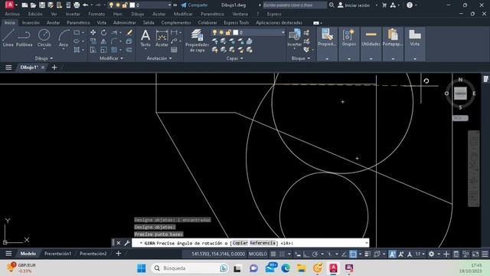The height and width of the screenshot is (276, 490).
Task: Click the Save icon in quick access toolbar
Action: [x=42, y=5]
